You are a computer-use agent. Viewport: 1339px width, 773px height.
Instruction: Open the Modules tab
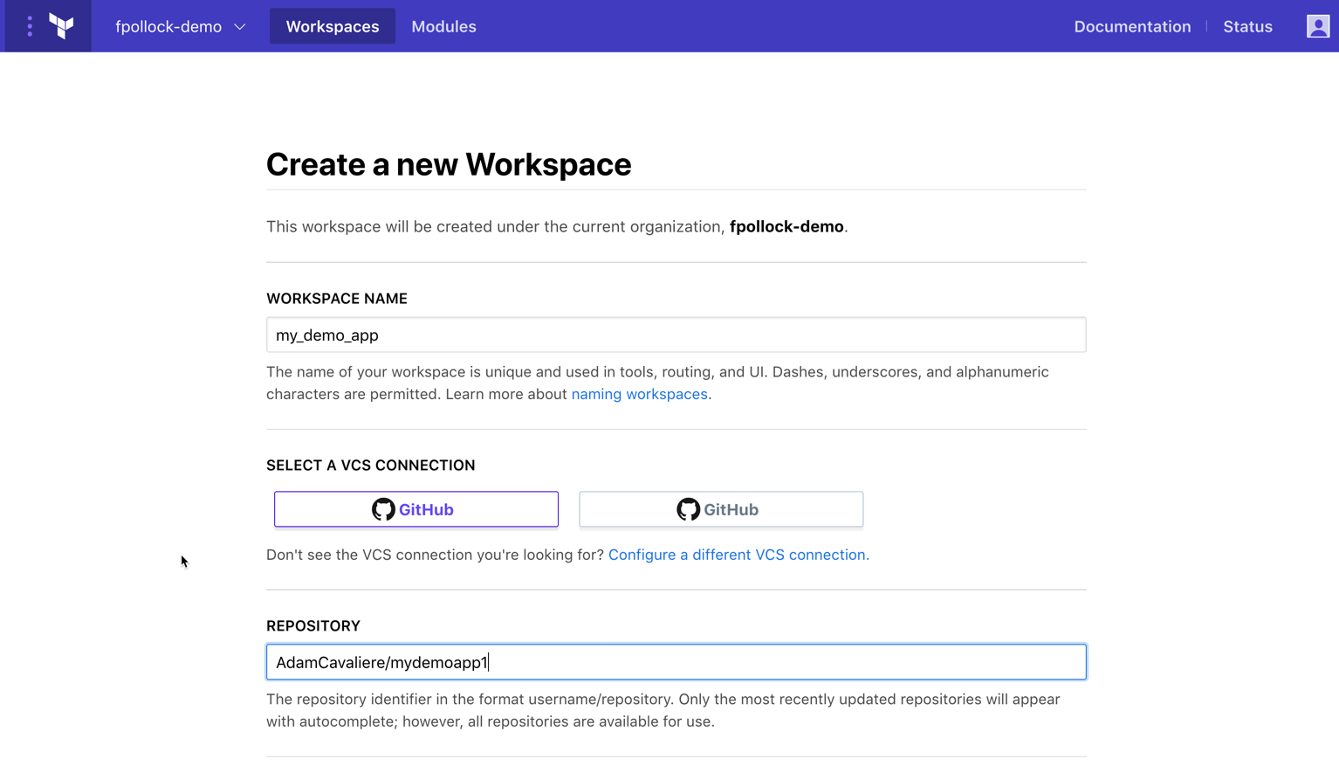pos(443,26)
